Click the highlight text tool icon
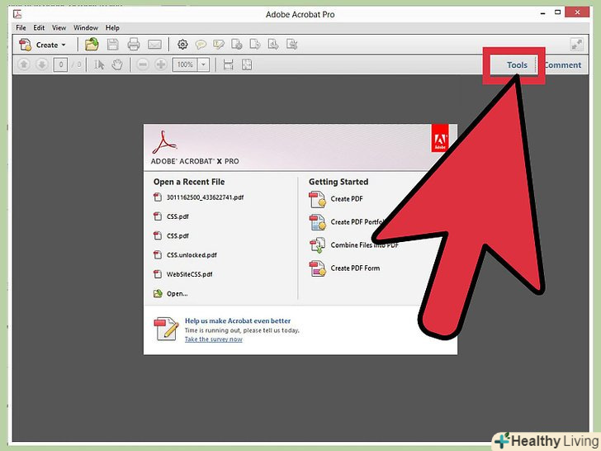 219,45
